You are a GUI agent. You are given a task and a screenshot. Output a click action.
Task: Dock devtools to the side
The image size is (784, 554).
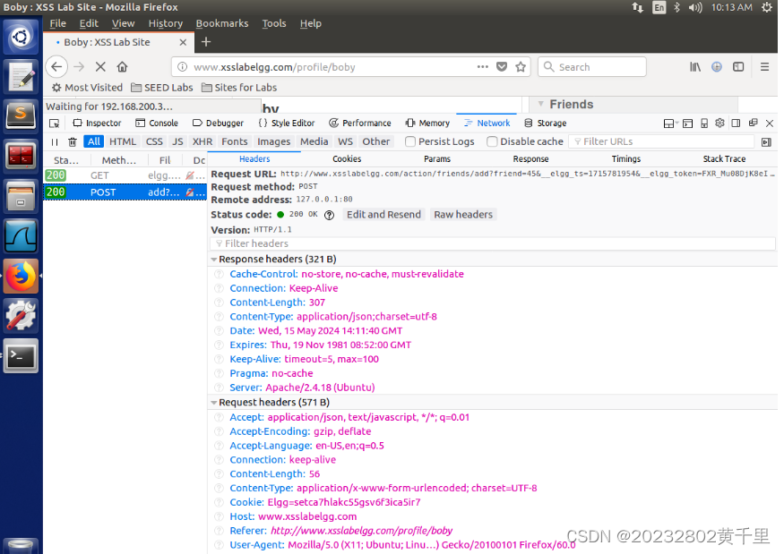pos(736,123)
